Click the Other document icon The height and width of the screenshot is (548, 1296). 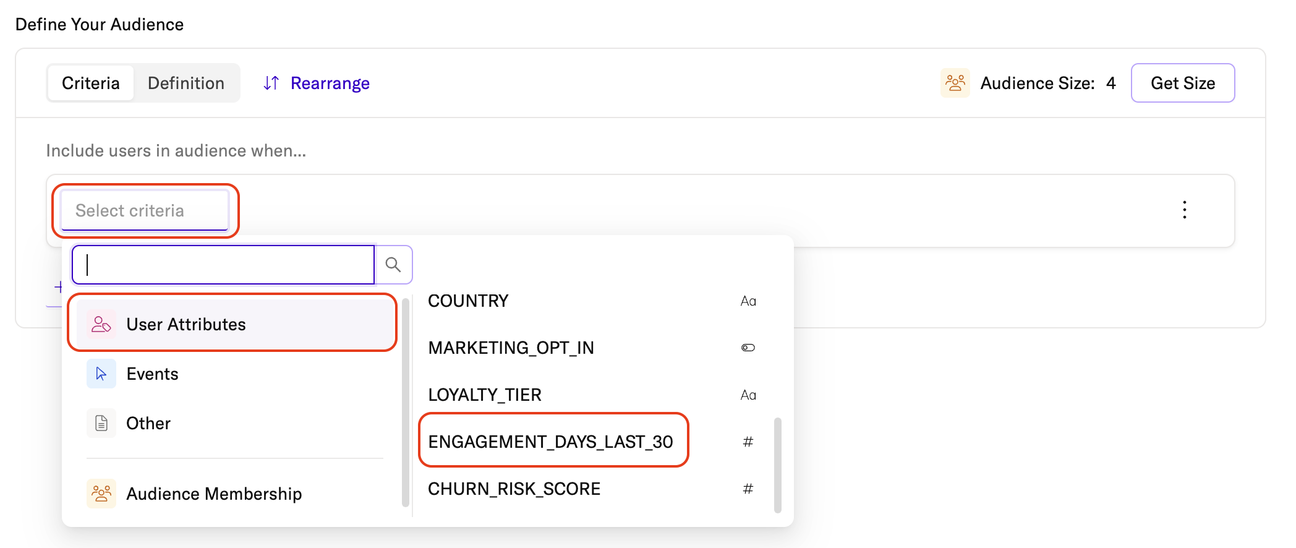click(101, 423)
